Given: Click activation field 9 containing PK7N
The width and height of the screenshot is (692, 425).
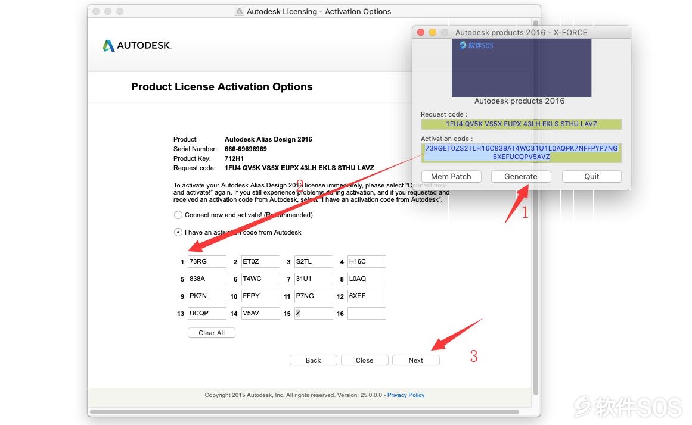Looking at the screenshot, I should (x=207, y=296).
